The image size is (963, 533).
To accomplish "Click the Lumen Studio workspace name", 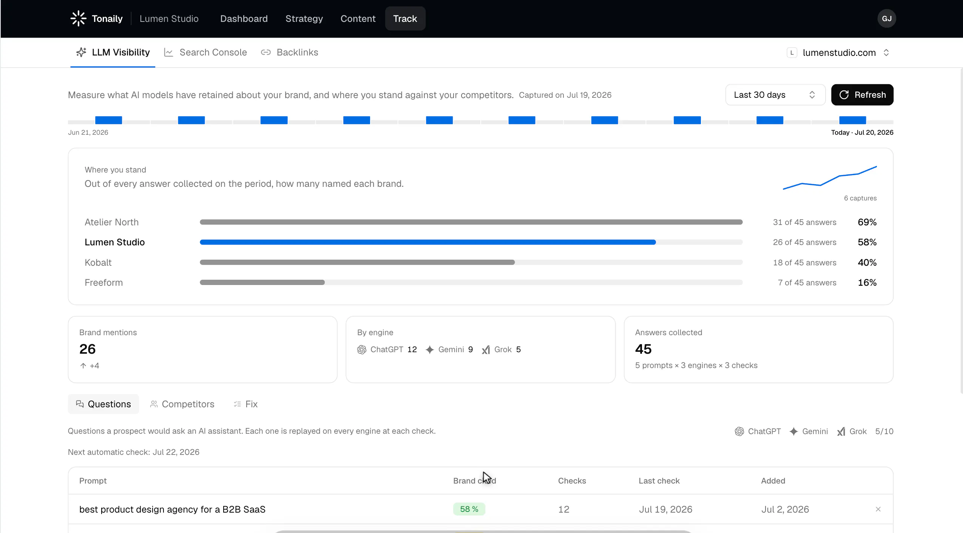I will (x=169, y=18).
